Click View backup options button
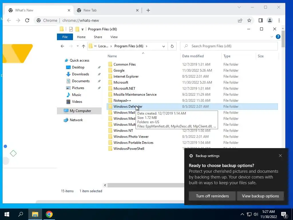Screen dimensions: 293x220 (x=260, y=196)
